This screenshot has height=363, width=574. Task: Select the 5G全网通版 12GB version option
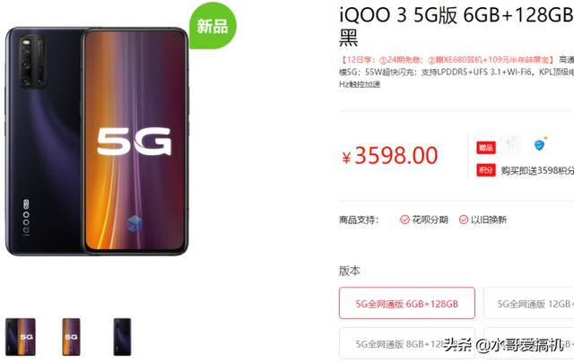pyautogui.click(x=529, y=303)
